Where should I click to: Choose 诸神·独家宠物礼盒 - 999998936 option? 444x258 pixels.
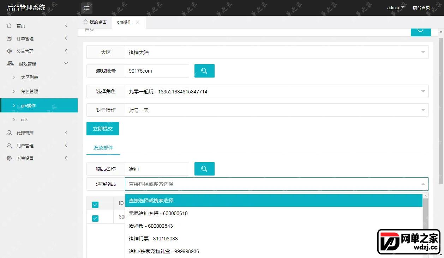click(x=274, y=251)
